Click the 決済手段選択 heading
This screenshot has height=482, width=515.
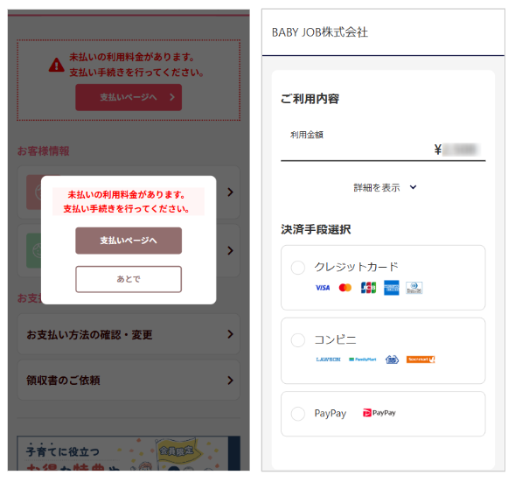click(x=316, y=229)
